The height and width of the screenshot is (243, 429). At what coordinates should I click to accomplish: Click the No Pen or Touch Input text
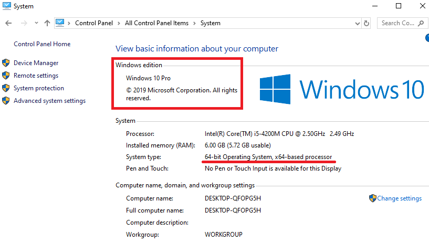(273, 168)
